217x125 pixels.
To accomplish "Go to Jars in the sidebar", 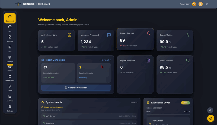I will 10,49.
